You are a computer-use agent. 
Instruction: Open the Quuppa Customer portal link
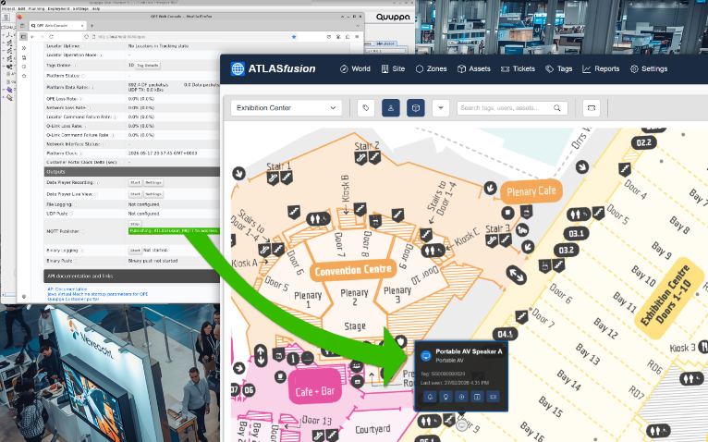tap(73, 299)
